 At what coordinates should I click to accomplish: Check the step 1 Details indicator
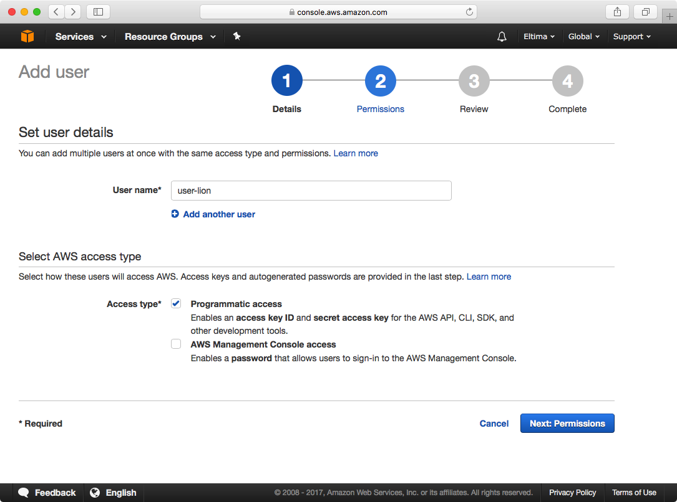point(286,80)
